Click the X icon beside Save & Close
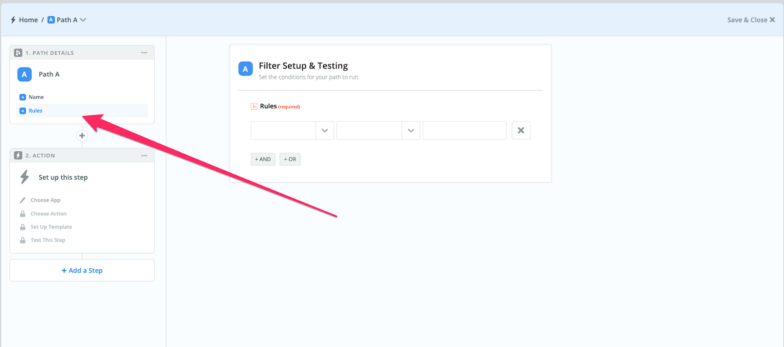 point(772,20)
